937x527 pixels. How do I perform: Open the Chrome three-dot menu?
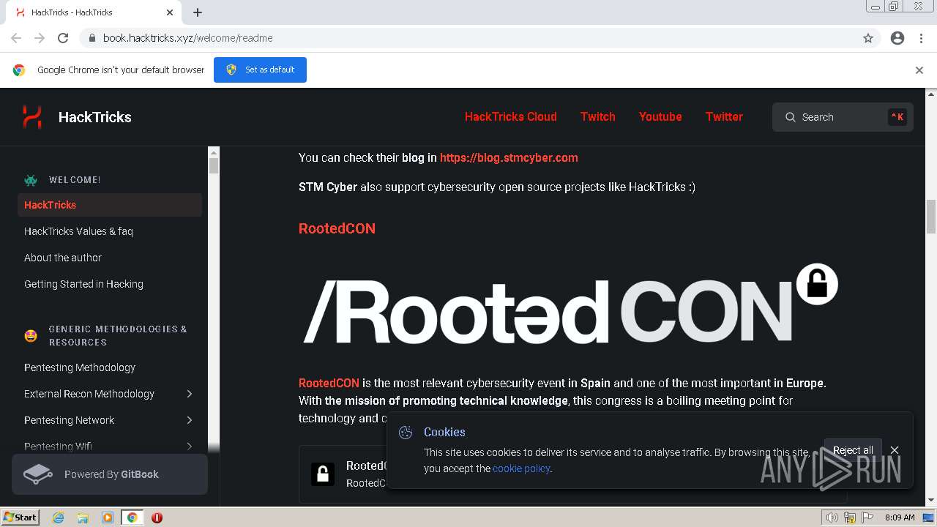[921, 38]
